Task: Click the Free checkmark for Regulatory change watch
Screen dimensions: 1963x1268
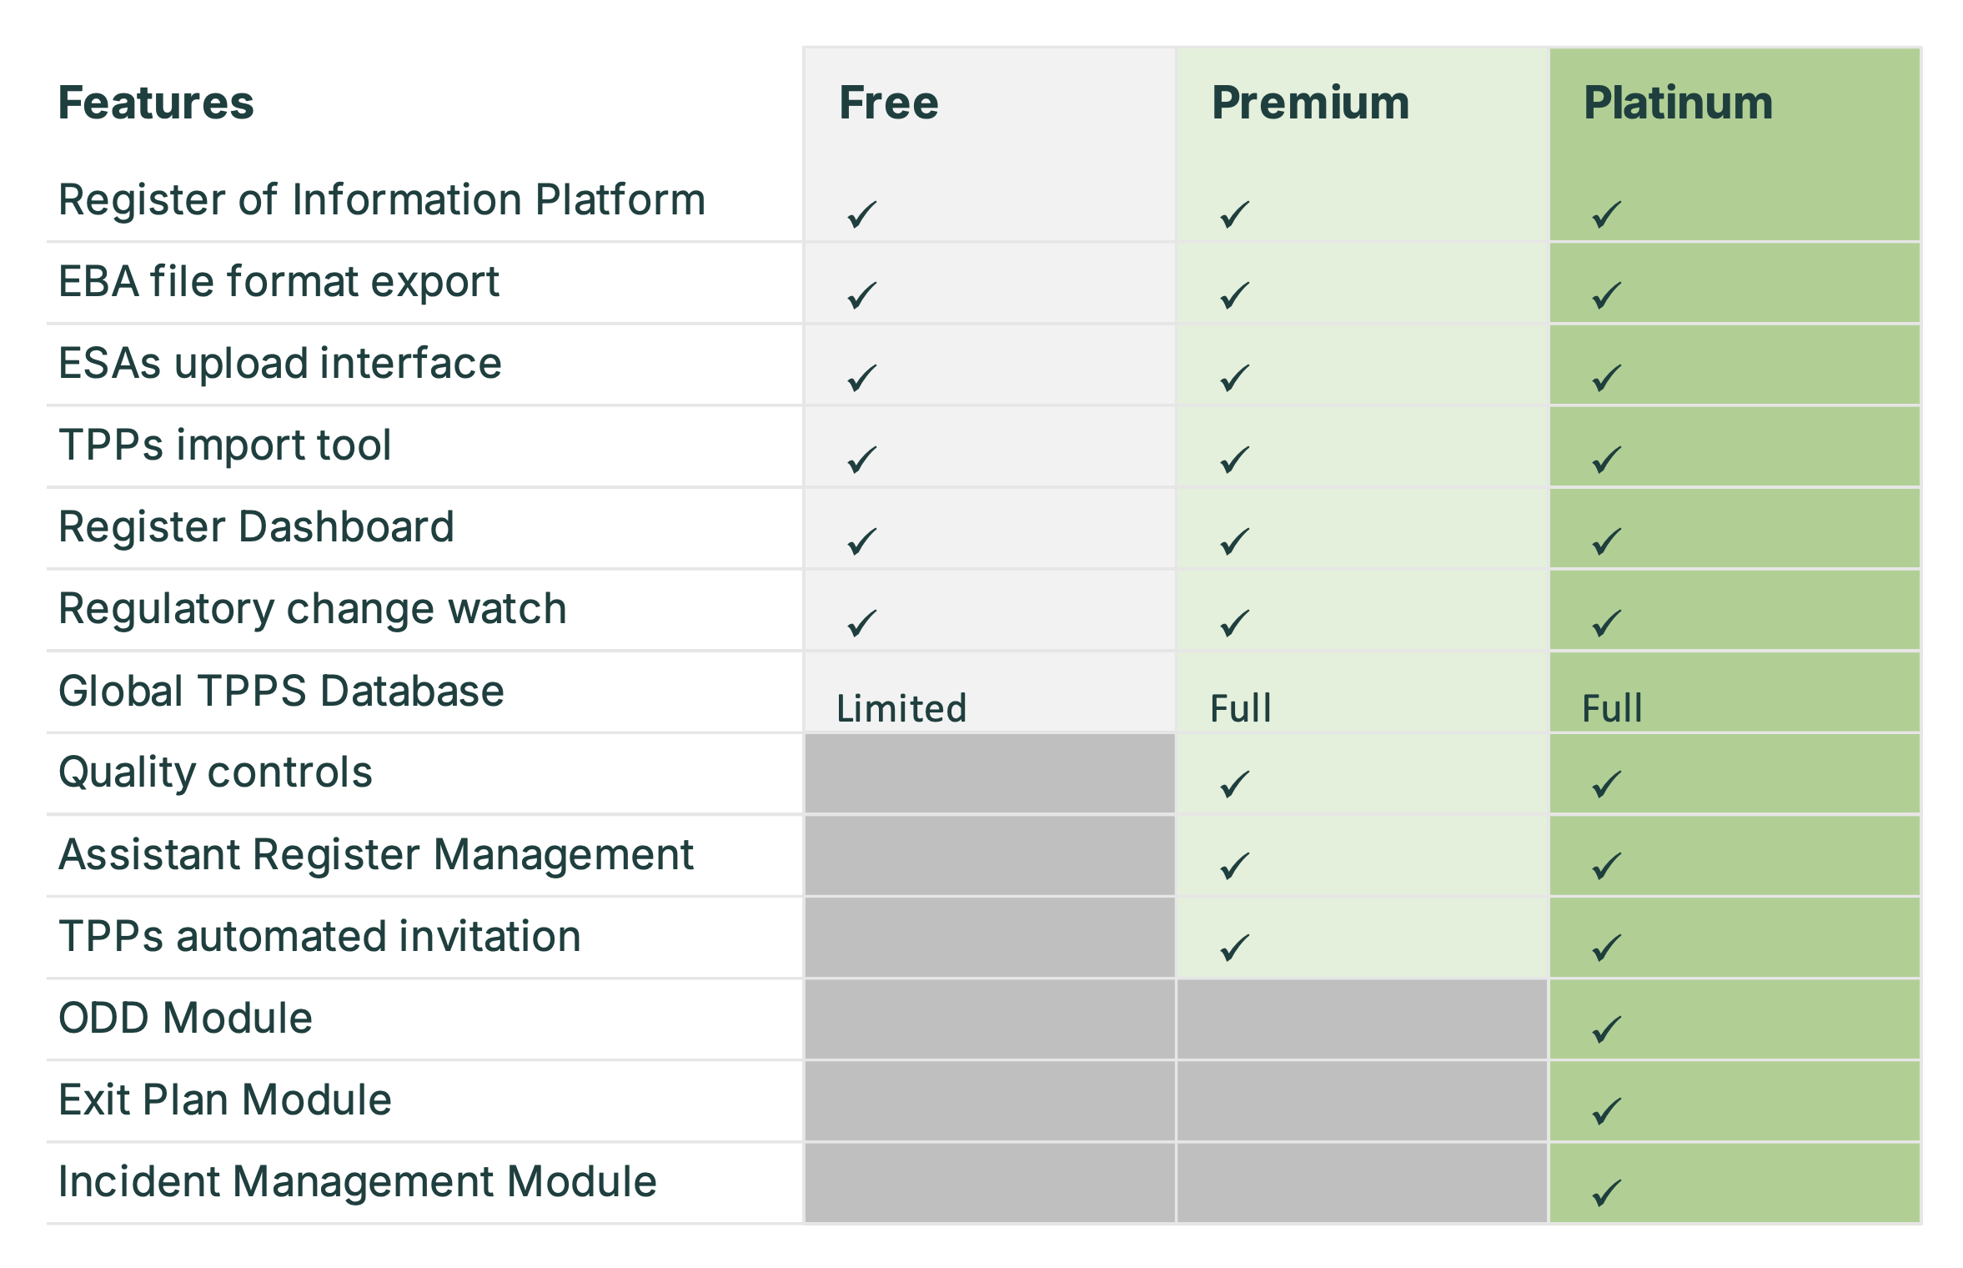Action: [x=861, y=623]
